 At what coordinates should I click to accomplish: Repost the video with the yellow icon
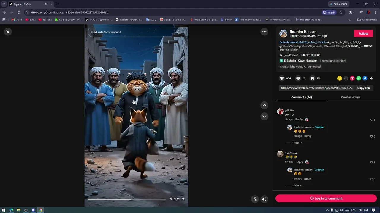(339, 78)
